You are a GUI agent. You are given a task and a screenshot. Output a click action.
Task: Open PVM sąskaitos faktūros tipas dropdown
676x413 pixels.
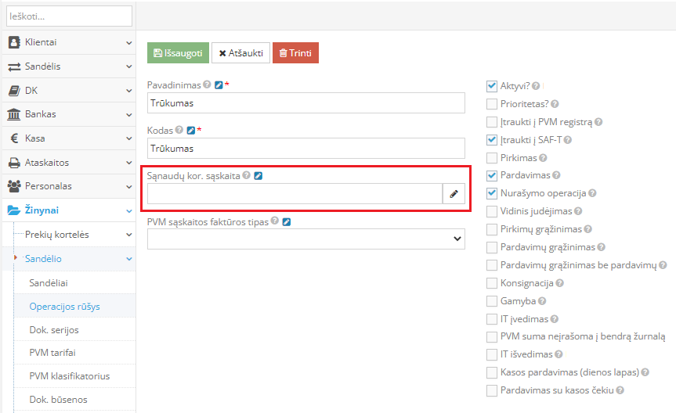click(x=306, y=239)
